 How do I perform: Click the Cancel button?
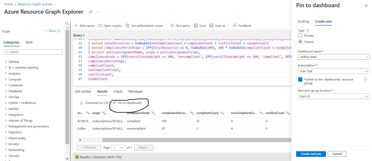click(x=337, y=154)
